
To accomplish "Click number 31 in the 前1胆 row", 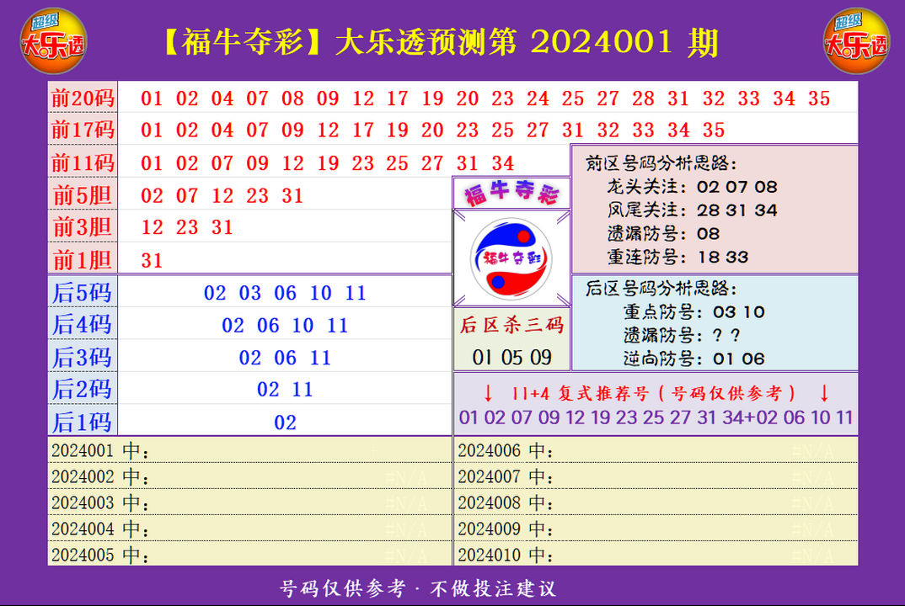I will (x=152, y=261).
